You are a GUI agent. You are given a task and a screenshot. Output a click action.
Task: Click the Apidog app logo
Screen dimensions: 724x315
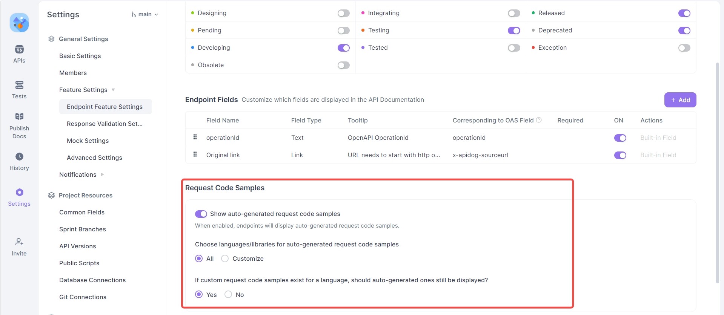19,23
